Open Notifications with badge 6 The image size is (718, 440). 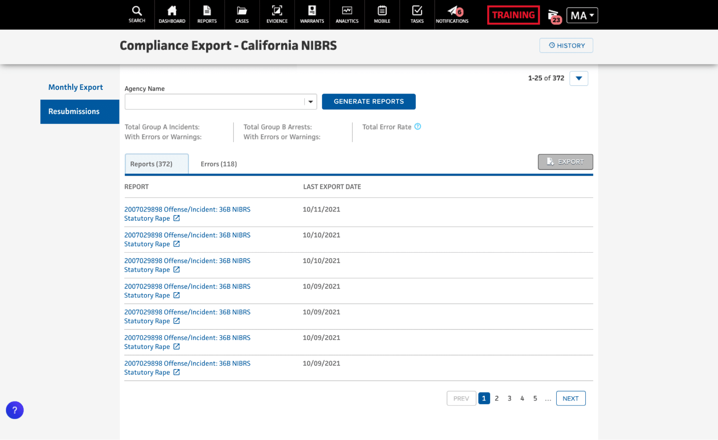coord(452,14)
